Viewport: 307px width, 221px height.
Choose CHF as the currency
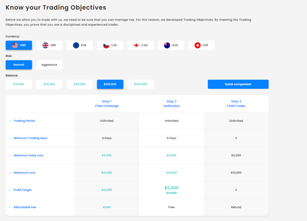point(202,45)
